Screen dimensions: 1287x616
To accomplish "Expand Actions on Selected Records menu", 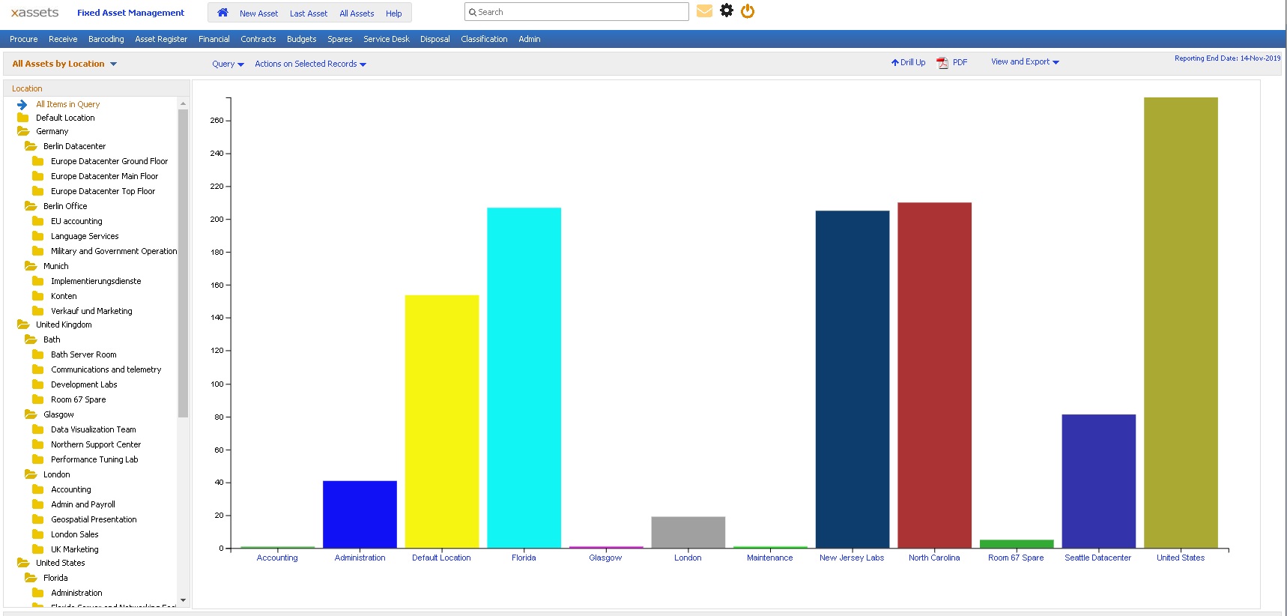I will click(310, 64).
